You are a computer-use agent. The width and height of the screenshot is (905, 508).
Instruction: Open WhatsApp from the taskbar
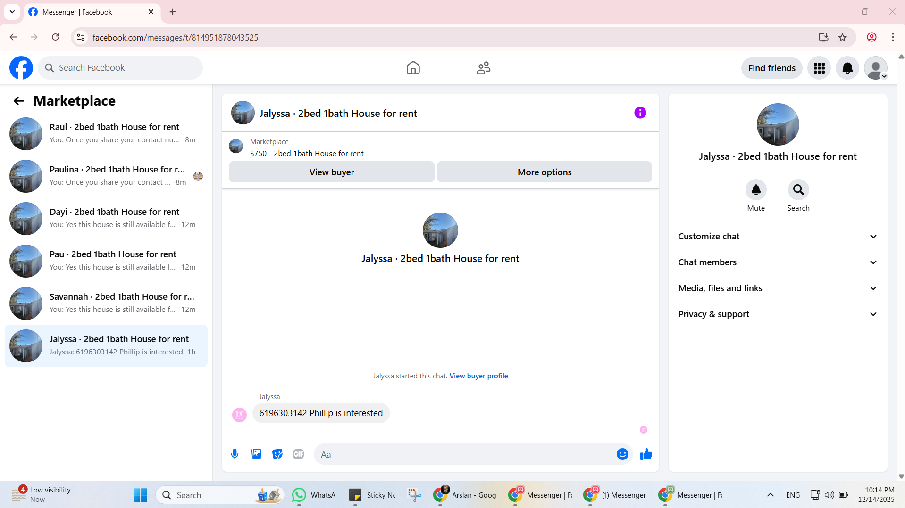[314, 495]
